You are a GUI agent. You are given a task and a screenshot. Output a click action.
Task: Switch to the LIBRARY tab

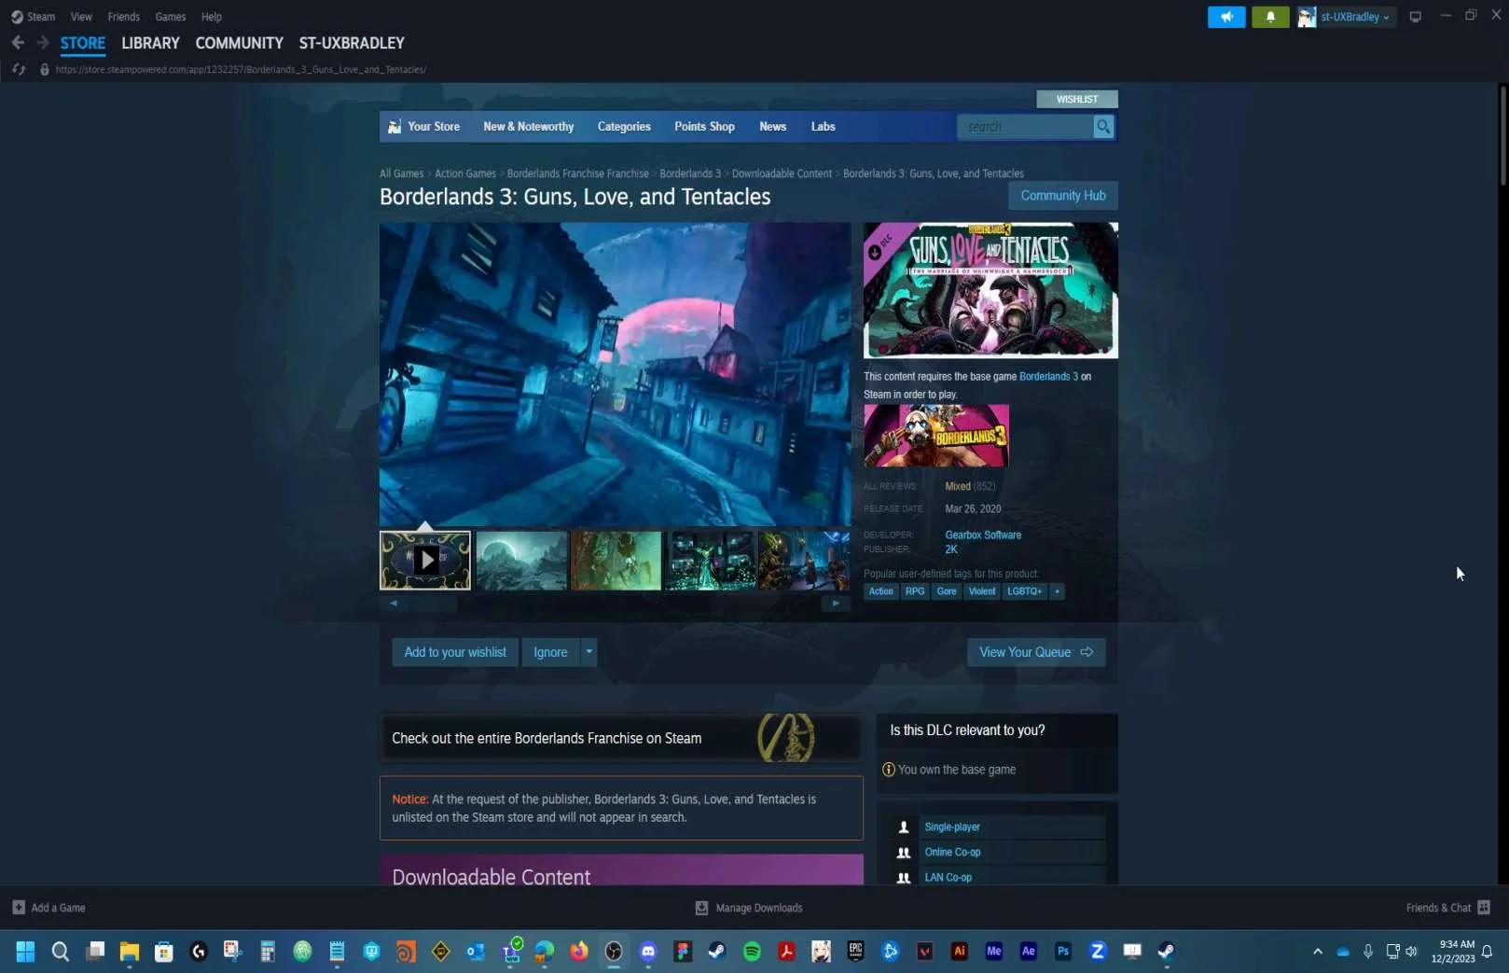(150, 43)
